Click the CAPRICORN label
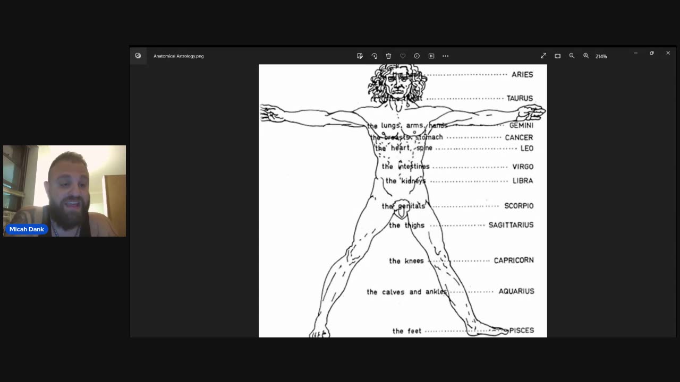The width and height of the screenshot is (680, 382). point(514,261)
